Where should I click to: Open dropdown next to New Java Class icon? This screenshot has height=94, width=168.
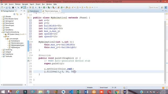tap(64, 7)
